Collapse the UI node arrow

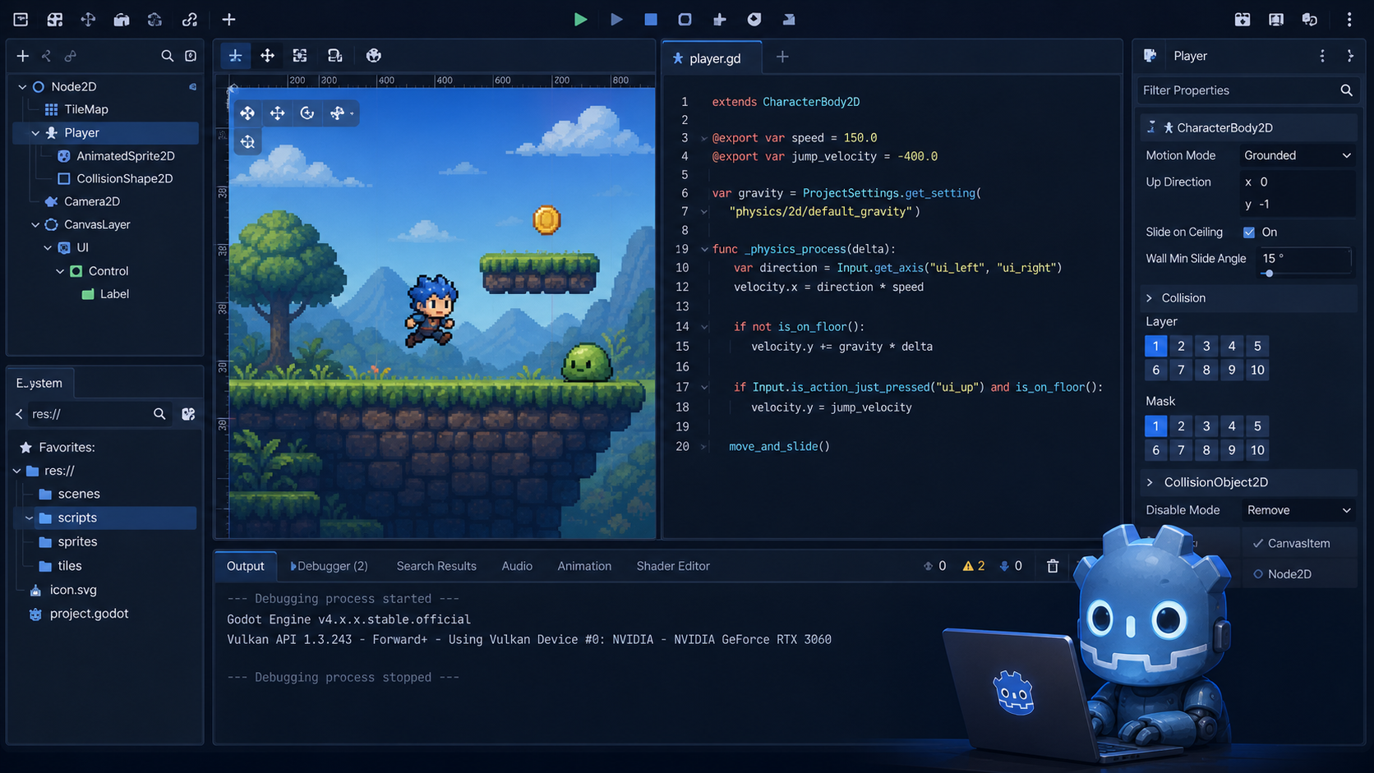(48, 247)
